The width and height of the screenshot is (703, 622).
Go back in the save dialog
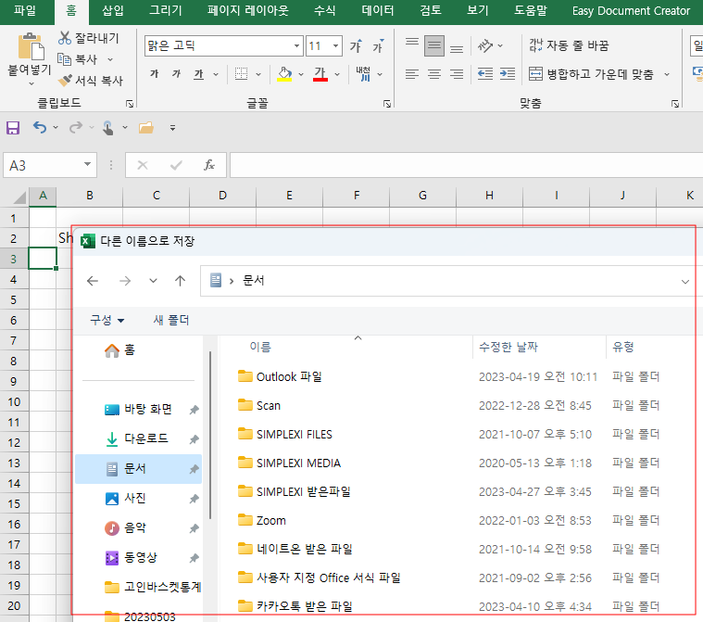coord(93,281)
